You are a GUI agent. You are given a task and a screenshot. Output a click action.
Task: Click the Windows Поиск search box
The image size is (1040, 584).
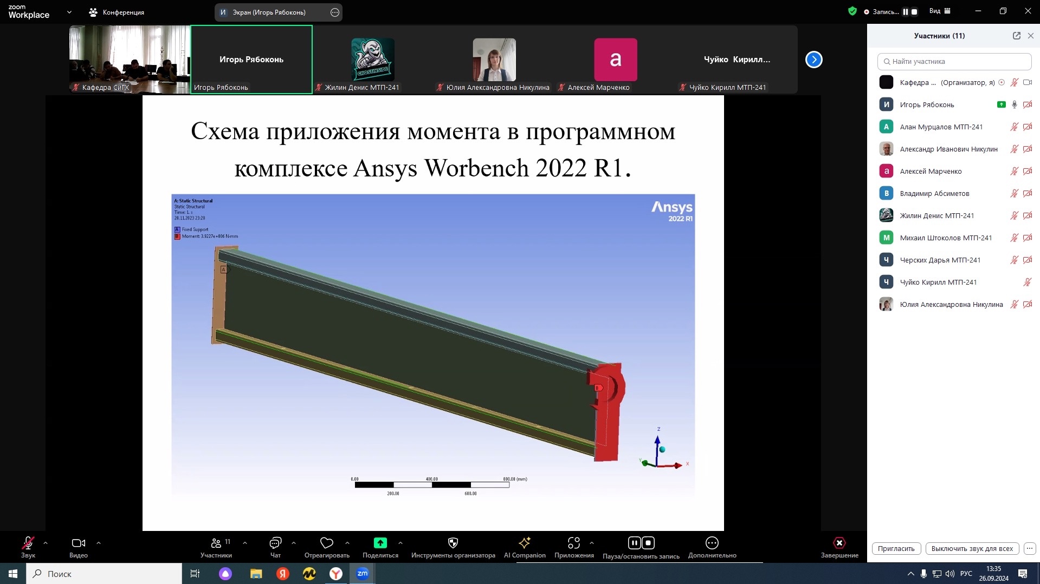(x=104, y=574)
